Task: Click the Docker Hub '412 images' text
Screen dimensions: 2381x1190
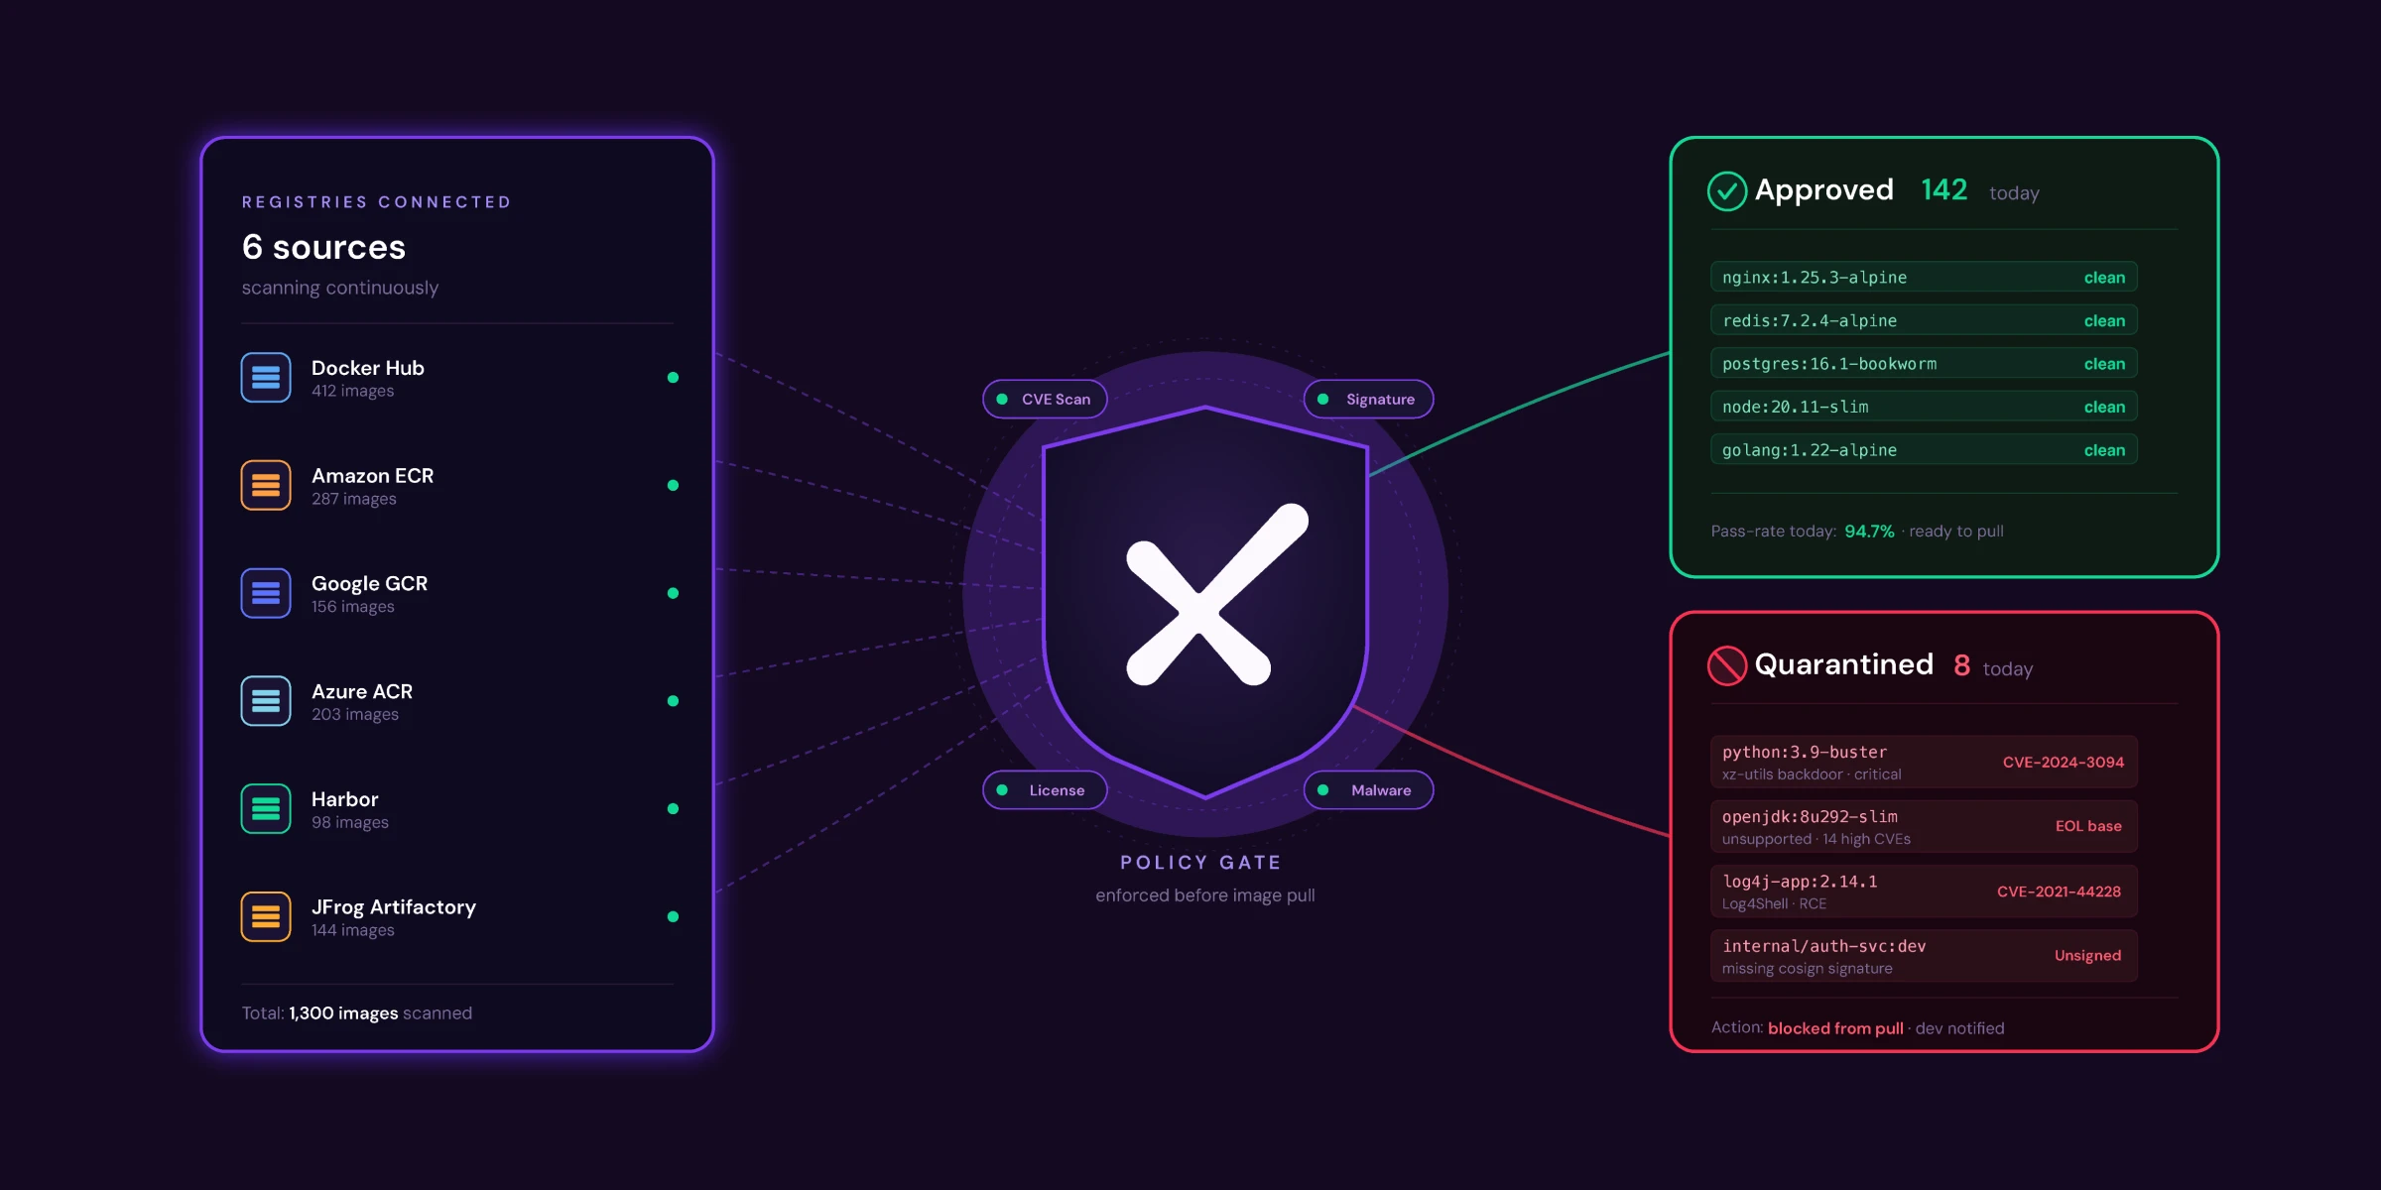Action: [x=352, y=391]
